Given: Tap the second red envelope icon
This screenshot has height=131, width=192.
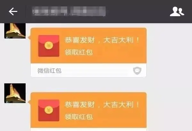Looking at the screenshot, I should click(49, 110).
